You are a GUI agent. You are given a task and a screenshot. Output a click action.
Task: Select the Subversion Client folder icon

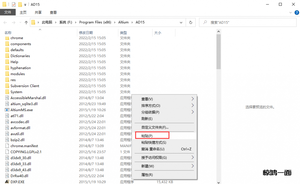click(x=7, y=86)
